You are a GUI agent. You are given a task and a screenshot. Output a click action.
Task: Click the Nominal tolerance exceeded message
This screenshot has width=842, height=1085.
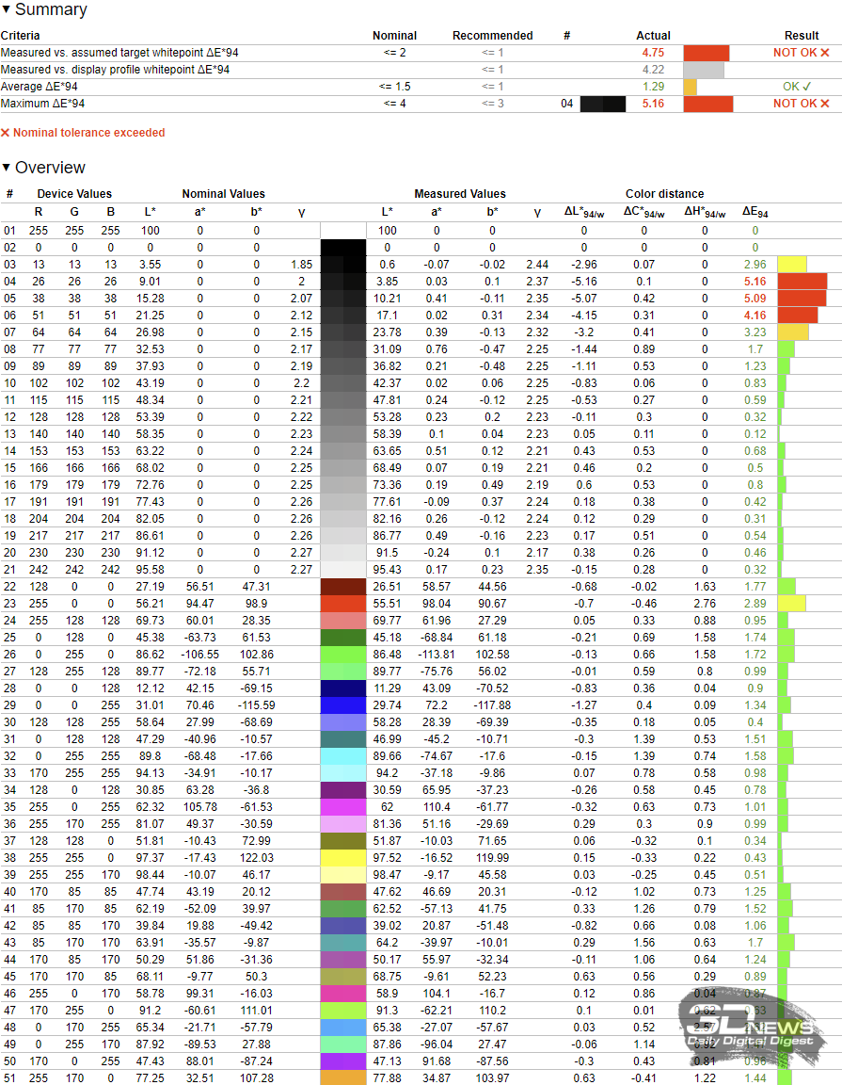coord(88,134)
